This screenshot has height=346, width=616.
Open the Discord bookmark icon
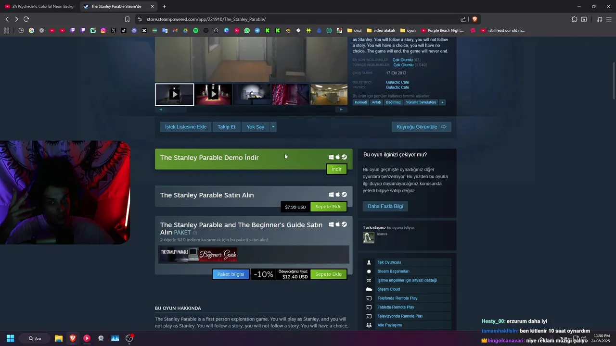pos(134,30)
